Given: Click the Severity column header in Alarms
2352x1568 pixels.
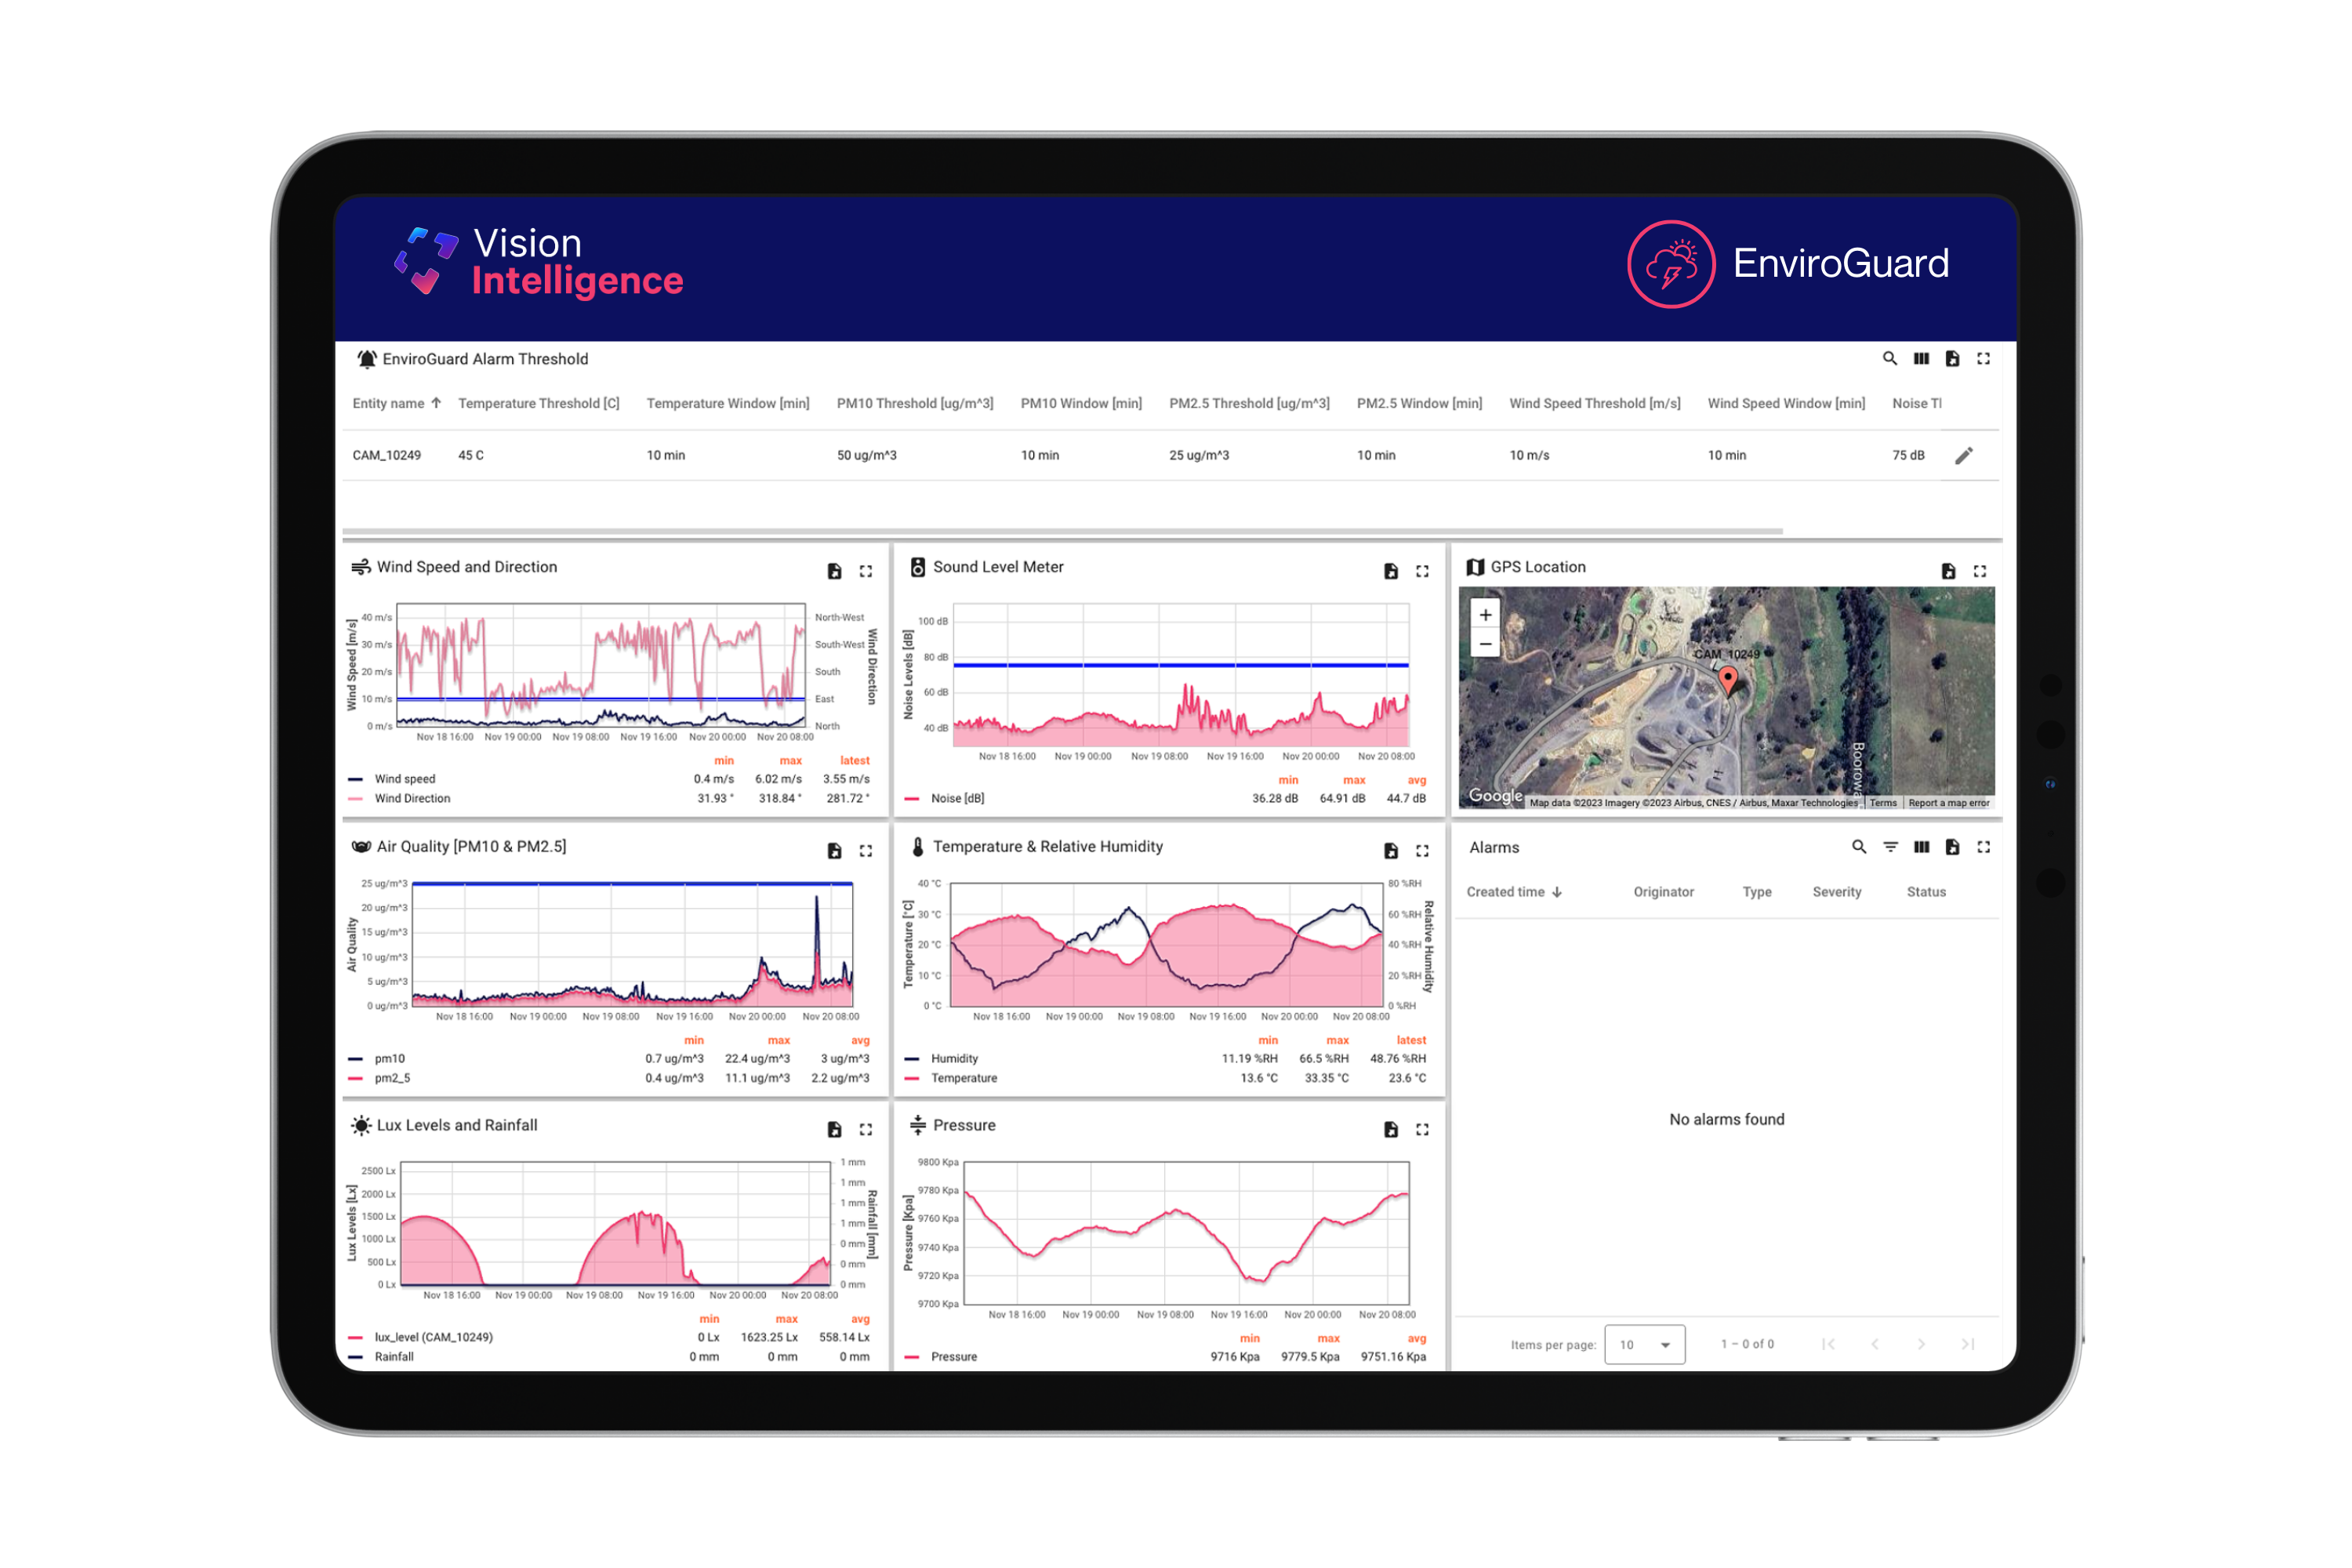Looking at the screenshot, I should point(1836,892).
